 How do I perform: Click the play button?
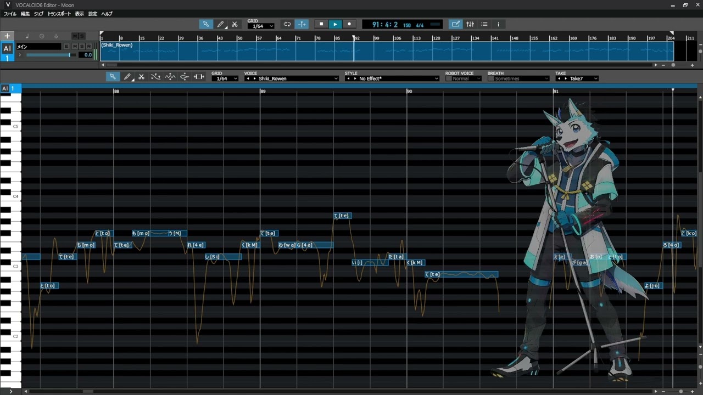(335, 24)
